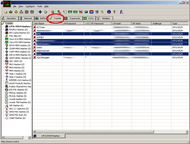Image resolution: width=190 pixels, height=144 pixels.
Task: Sort by the NT Password column header
Action: coord(101,23)
